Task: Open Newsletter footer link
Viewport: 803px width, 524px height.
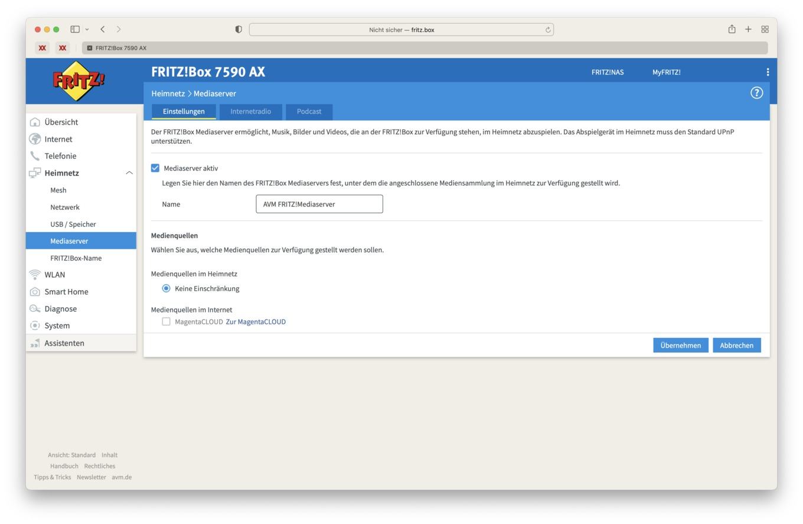Action: (92, 477)
